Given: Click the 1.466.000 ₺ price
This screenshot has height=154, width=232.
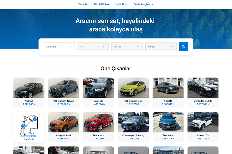Looking at the screenshot, I should [99, 104].
